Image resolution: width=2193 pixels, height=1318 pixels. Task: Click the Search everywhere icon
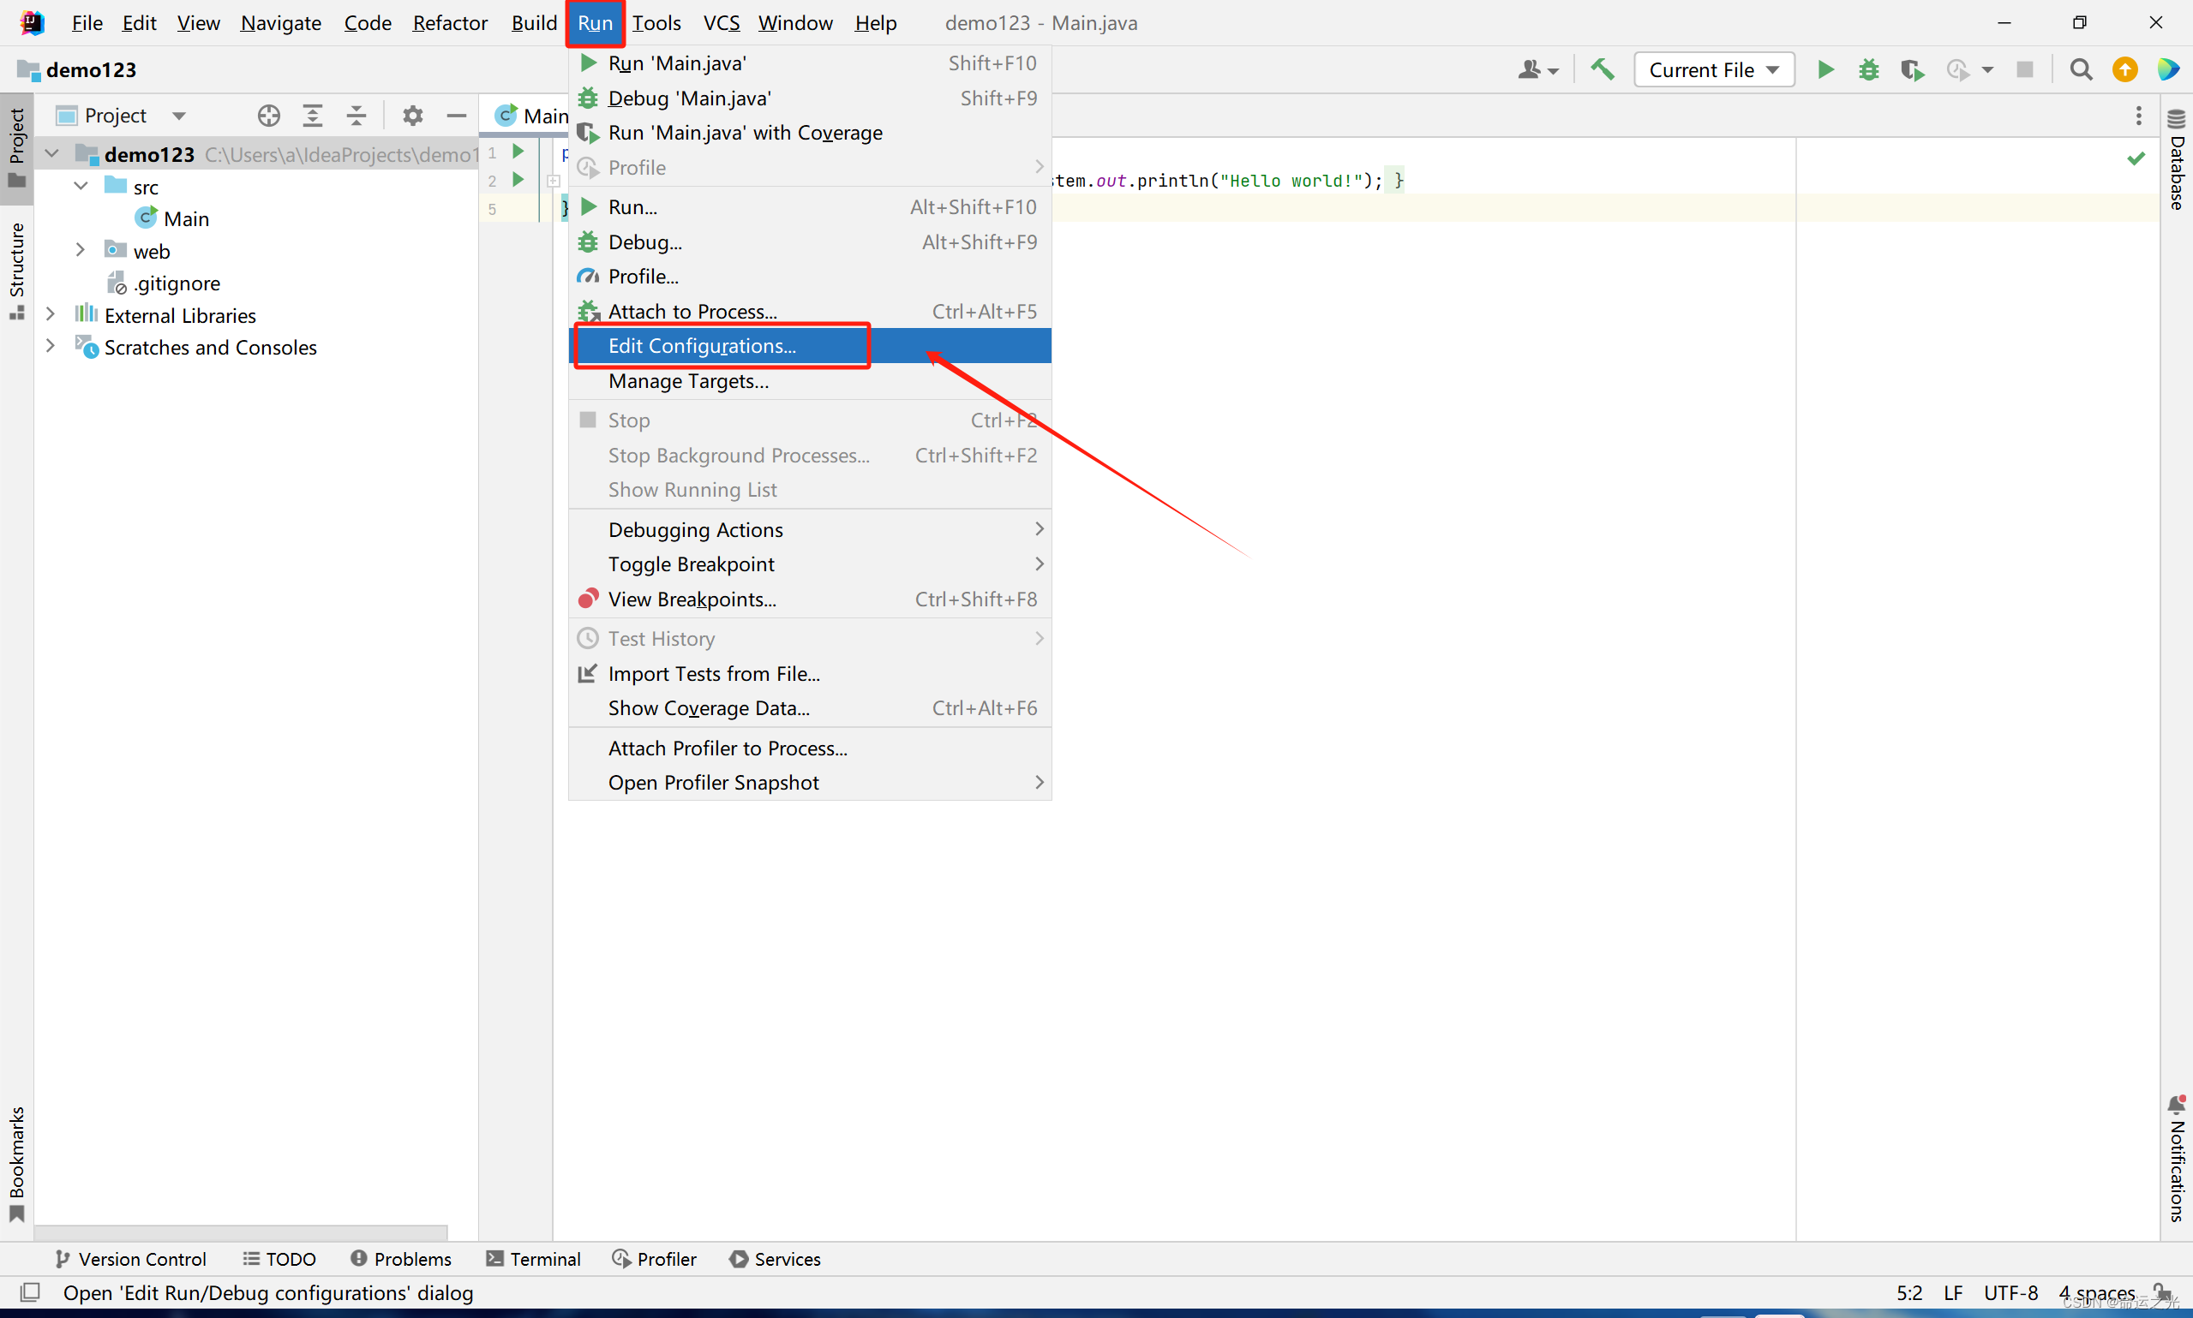click(2080, 69)
